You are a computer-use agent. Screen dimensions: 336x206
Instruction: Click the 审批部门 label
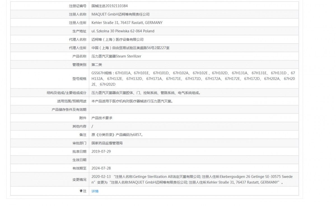(x=79, y=143)
